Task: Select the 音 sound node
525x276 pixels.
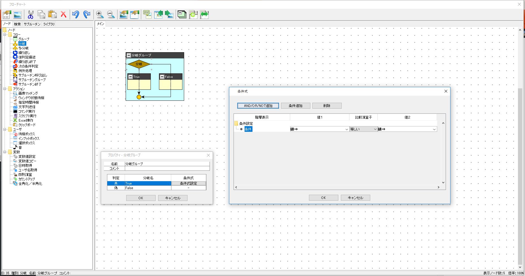Action: coord(20,148)
